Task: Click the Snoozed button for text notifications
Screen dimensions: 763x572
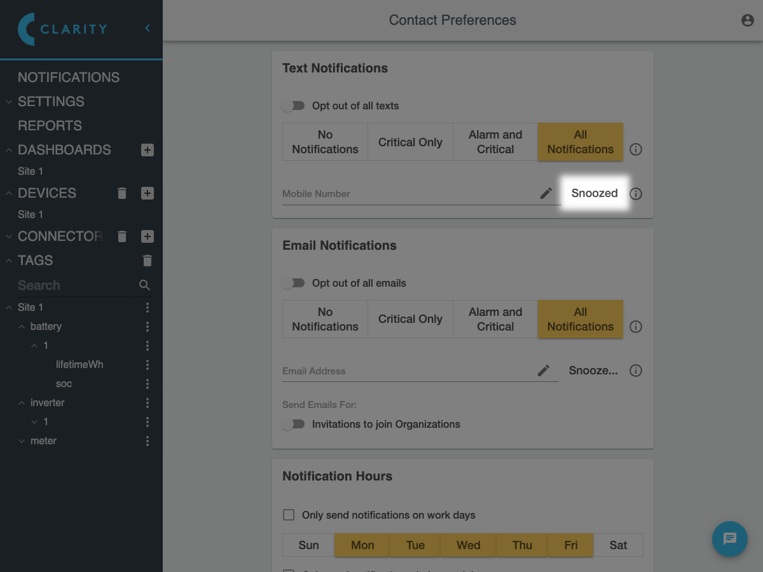Action: coord(594,193)
